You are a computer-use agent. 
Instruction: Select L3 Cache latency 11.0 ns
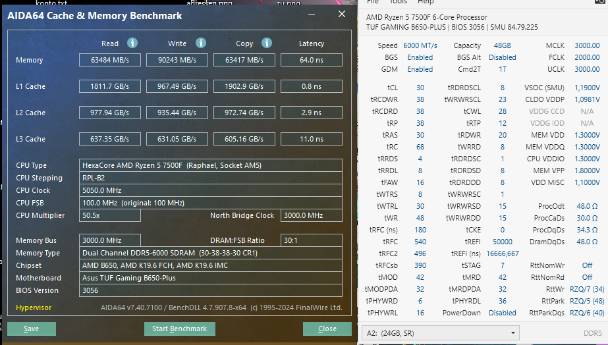(312, 139)
